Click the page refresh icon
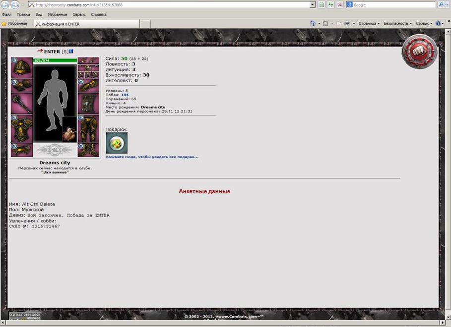451x327 pixels. pos(331,4)
